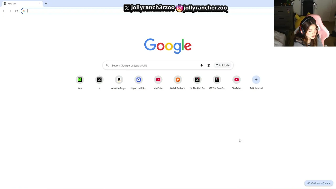Close the New Tab tab
The image size is (336, 189).
tap(40, 4)
